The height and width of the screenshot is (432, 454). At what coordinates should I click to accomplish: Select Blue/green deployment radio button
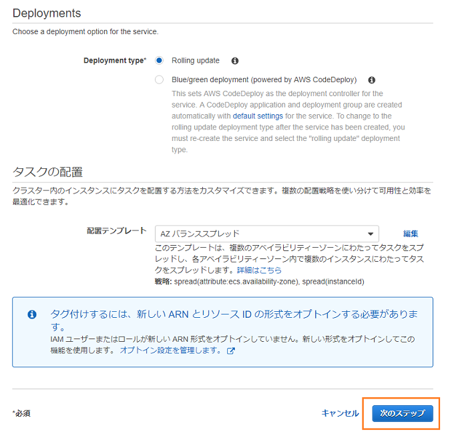click(159, 79)
